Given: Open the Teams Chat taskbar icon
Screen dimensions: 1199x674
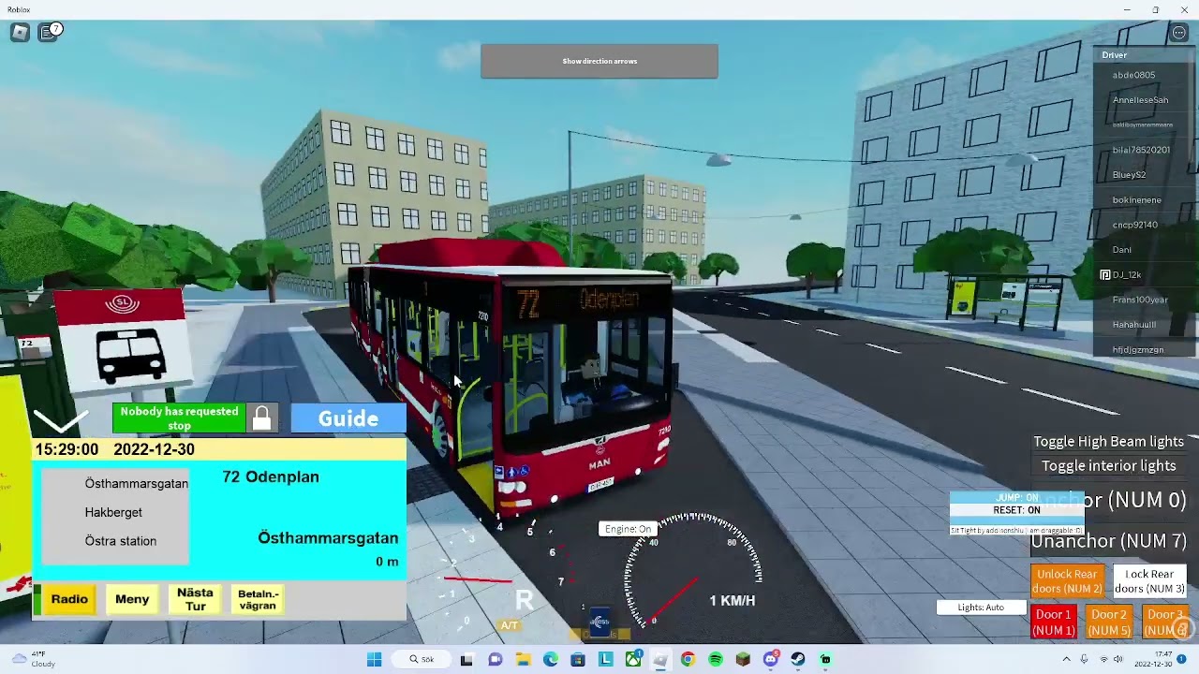Looking at the screenshot, I should tap(496, 659).
